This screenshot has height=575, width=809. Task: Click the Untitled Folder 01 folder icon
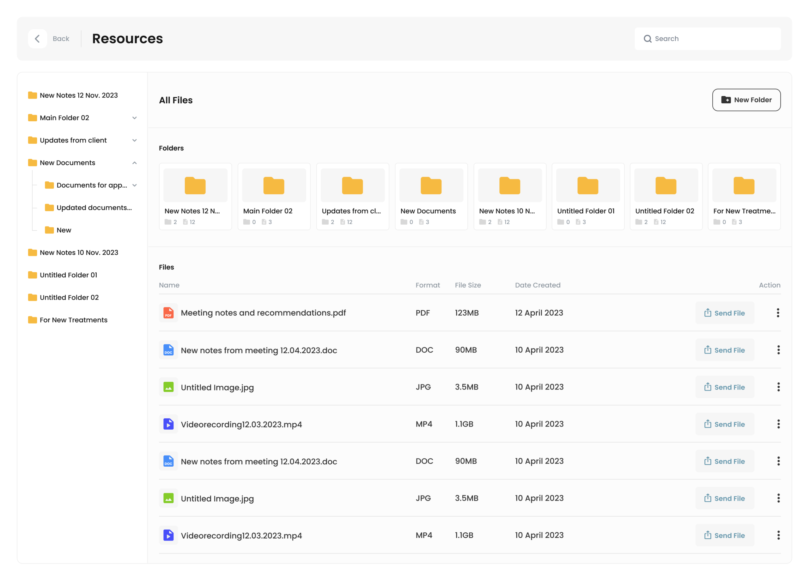tap(587, 185)
